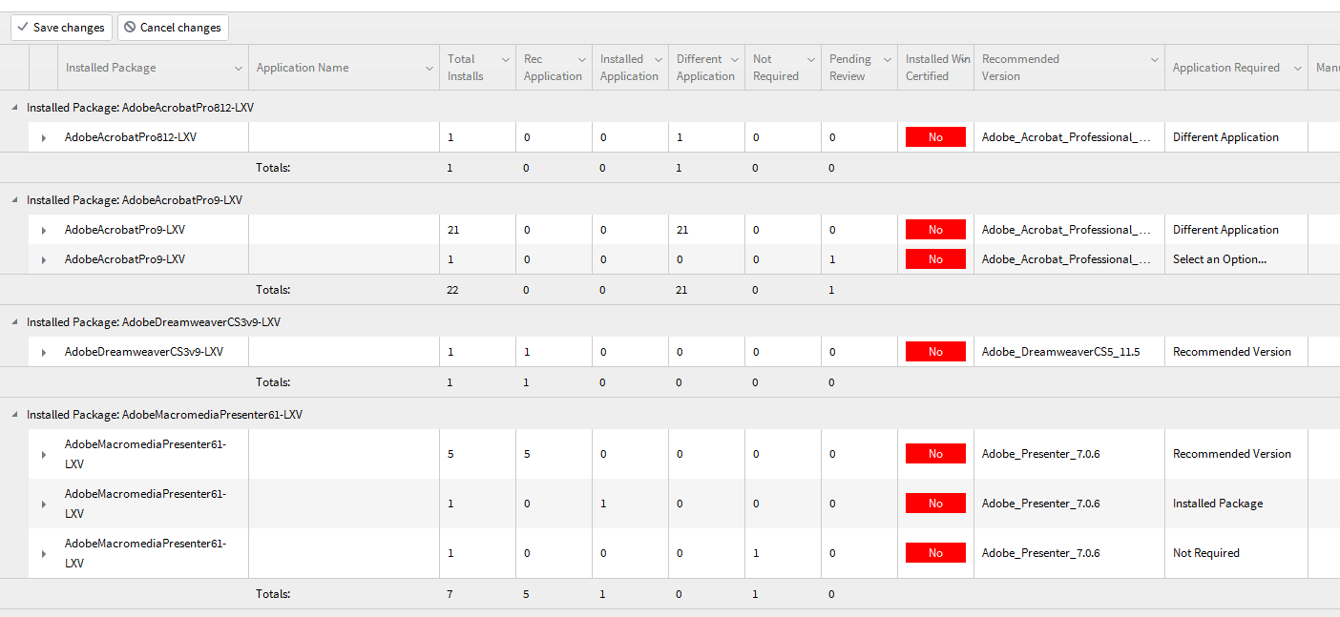Open the Total Installs column menu chevron
Viewport: 1340px width, 617px height.
pyautogui.click(x=505, y=59)
